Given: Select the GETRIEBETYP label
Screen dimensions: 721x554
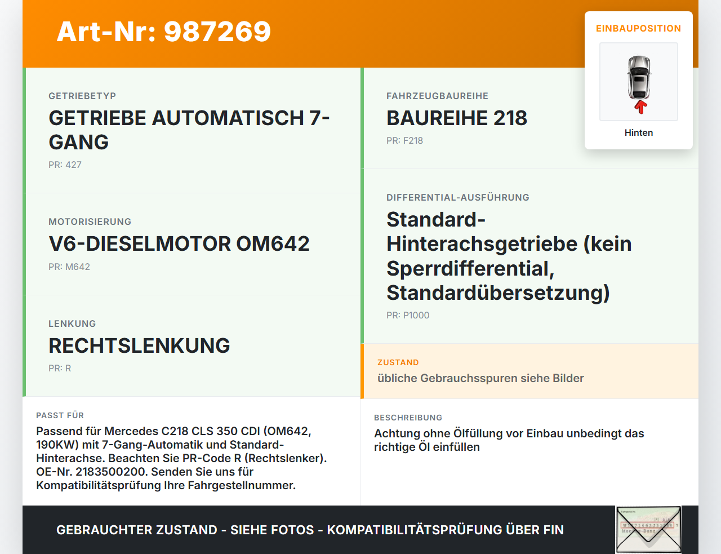Looking at the screenshot, I should pyautogui.click(x=82, y=96).
